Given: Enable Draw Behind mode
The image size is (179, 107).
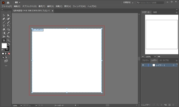Looking at the screenshot, I should coord(6,57).
